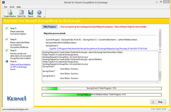Click the application icon in title bar
171x112 pixels.
tap(3, 2)
